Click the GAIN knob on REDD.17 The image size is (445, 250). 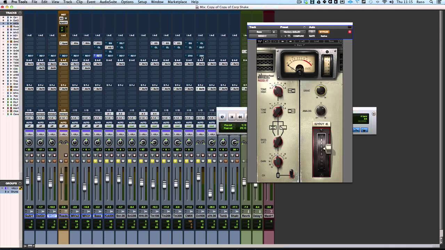278,161
